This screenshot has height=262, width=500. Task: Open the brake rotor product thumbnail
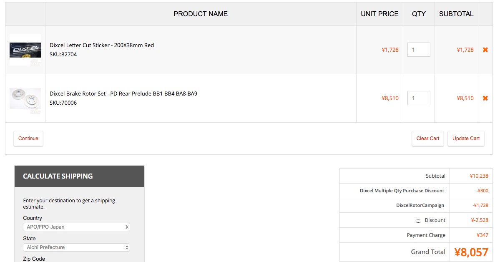point(25,98)
